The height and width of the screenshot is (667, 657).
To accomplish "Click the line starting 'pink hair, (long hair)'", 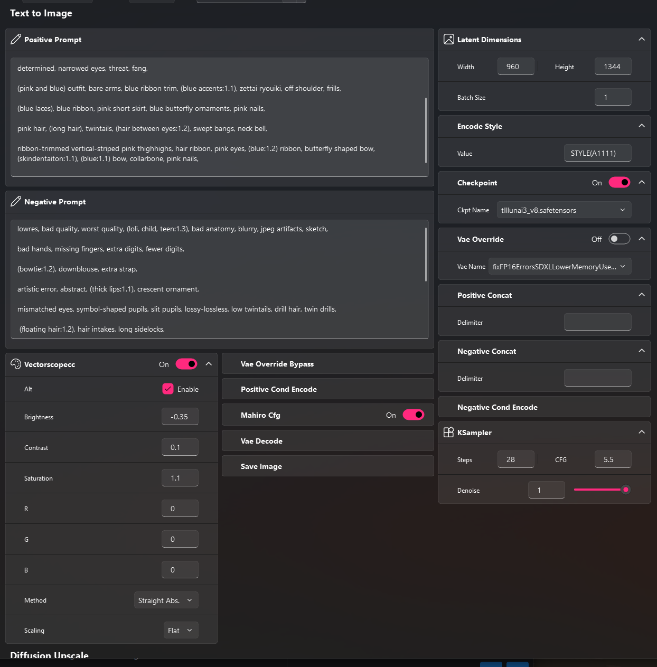I will click(142, 128).
